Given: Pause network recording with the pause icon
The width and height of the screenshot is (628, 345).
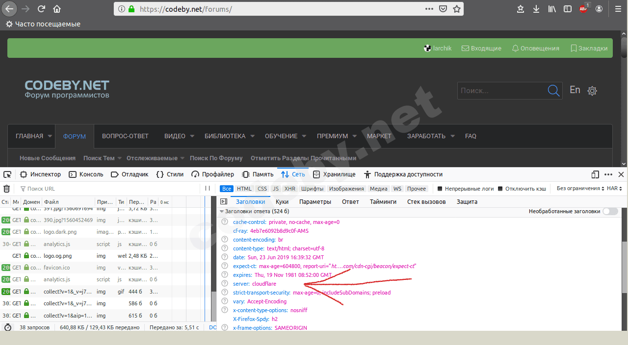Looking at the screenshot, I should [x=208, y=189].
